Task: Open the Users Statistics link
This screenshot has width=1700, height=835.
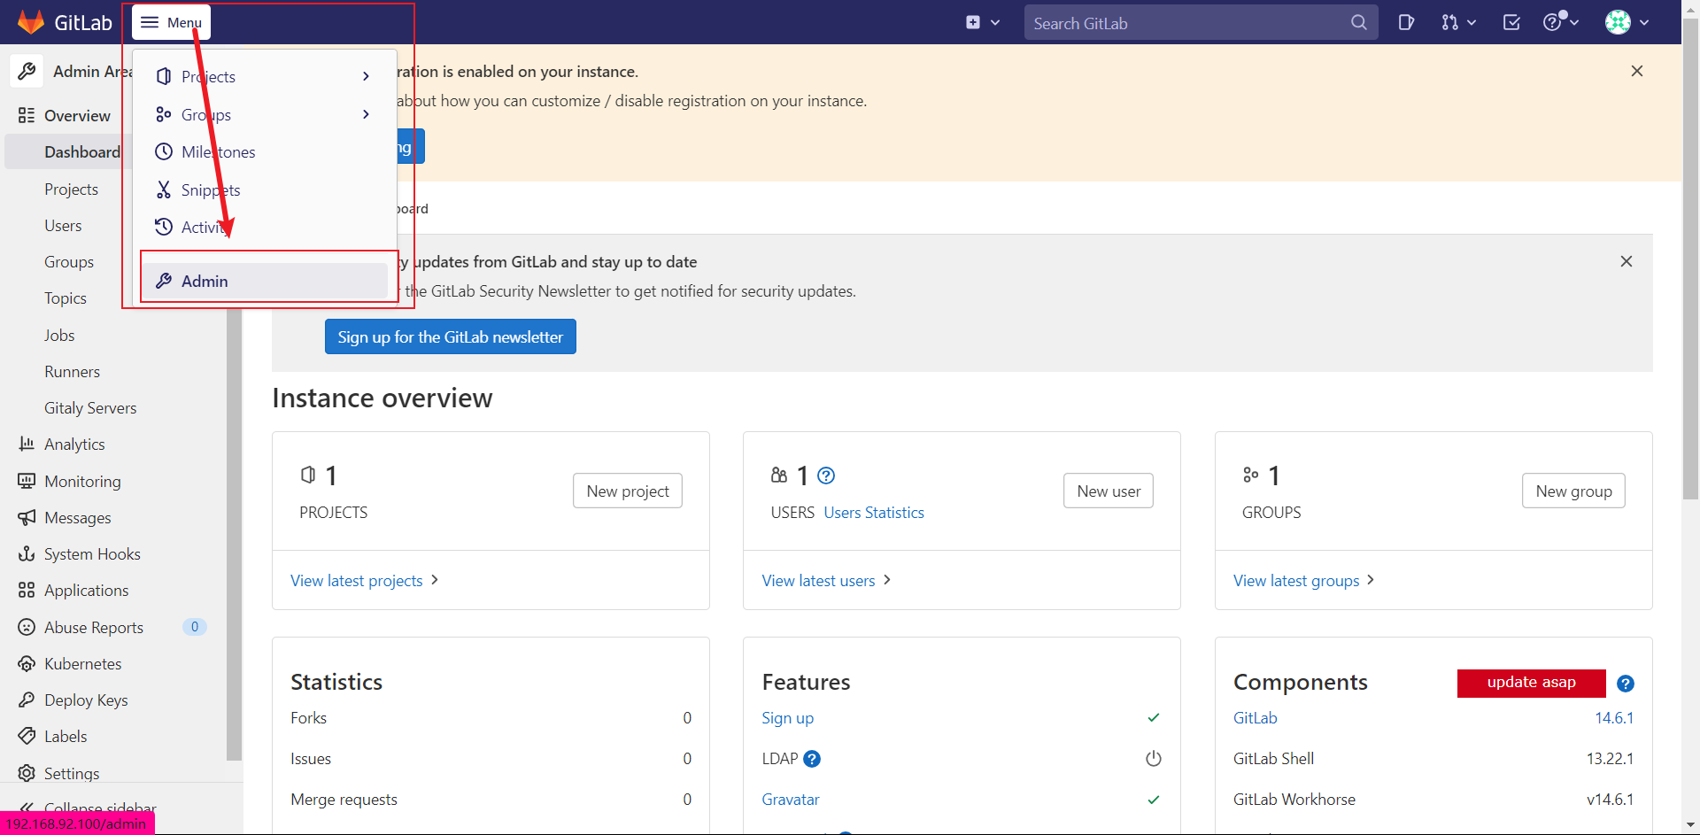Action: [x=874, y=513]
